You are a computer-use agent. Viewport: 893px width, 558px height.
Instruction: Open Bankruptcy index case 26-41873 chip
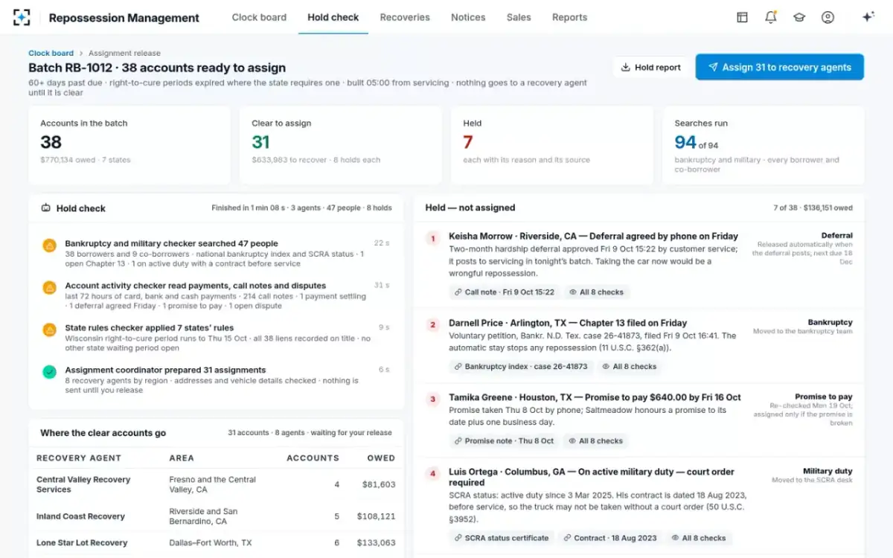521,367
